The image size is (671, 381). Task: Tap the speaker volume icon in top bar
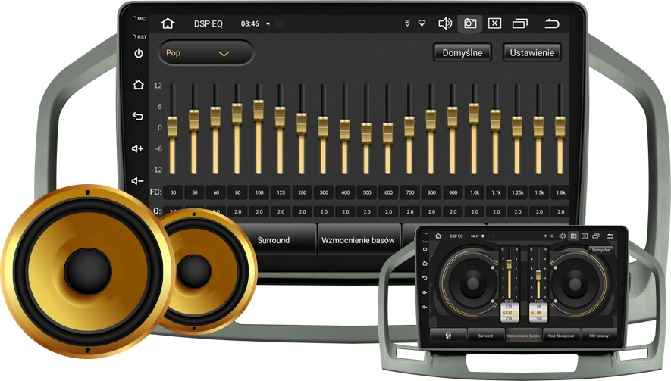[445, 23]
